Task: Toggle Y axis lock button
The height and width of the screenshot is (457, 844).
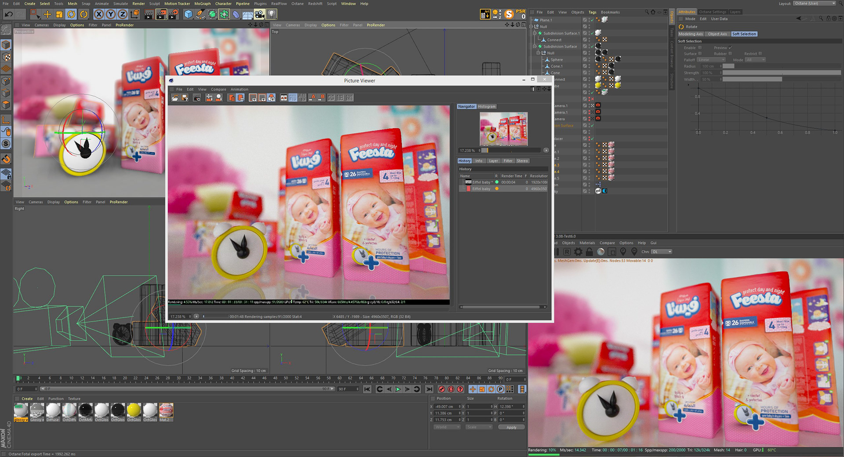Action: click(x=111, y=15)
